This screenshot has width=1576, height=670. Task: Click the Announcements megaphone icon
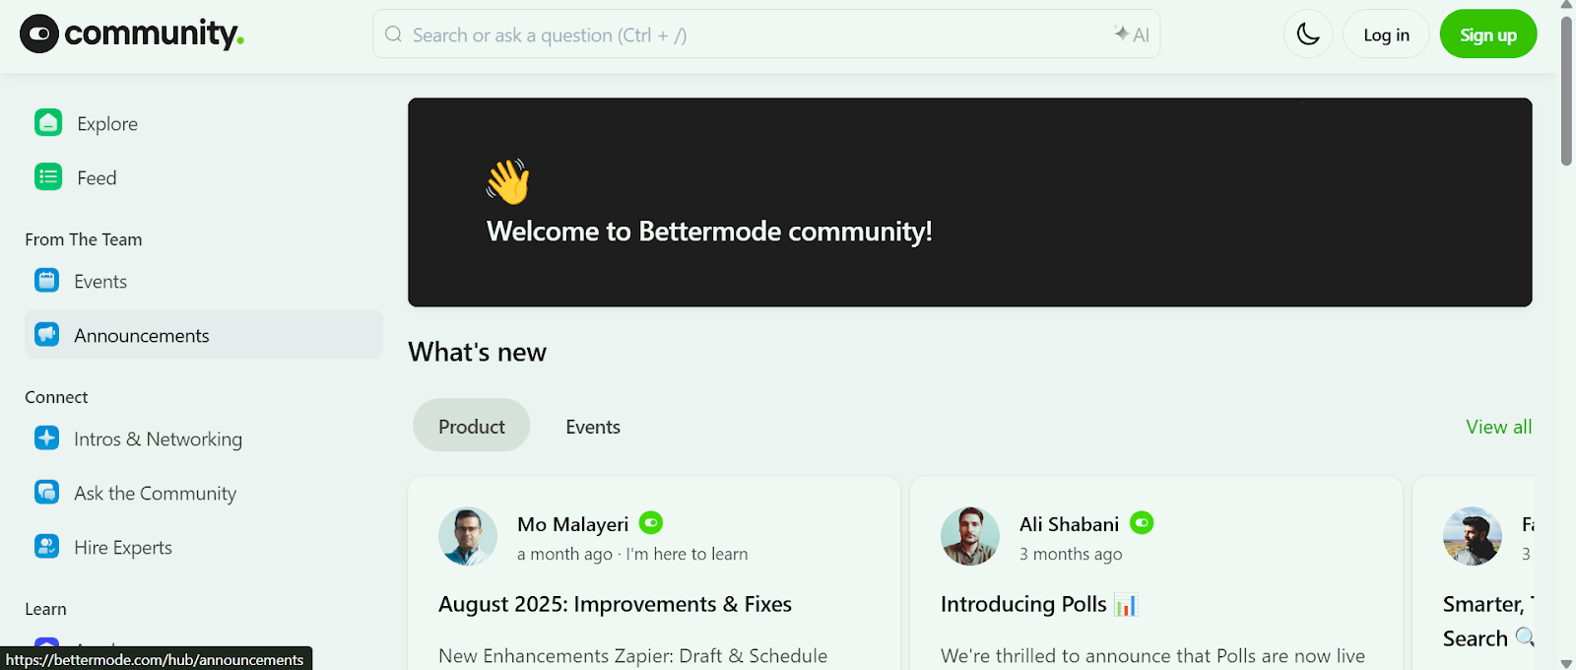click(46, 335)
